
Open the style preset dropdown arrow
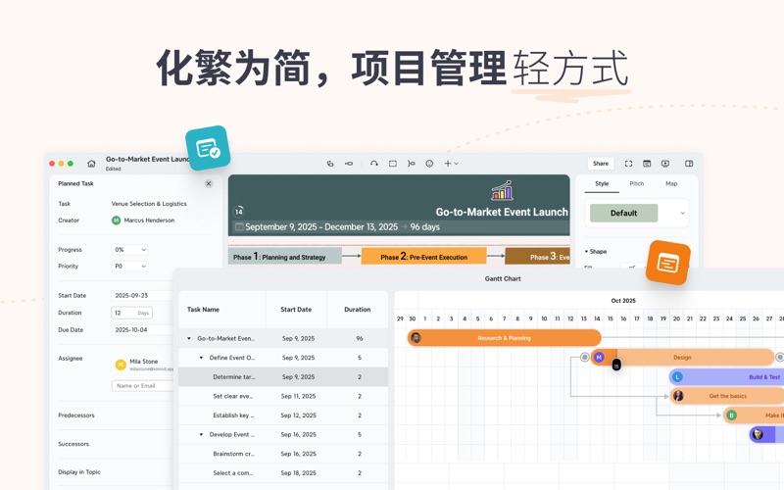[682, 213]
